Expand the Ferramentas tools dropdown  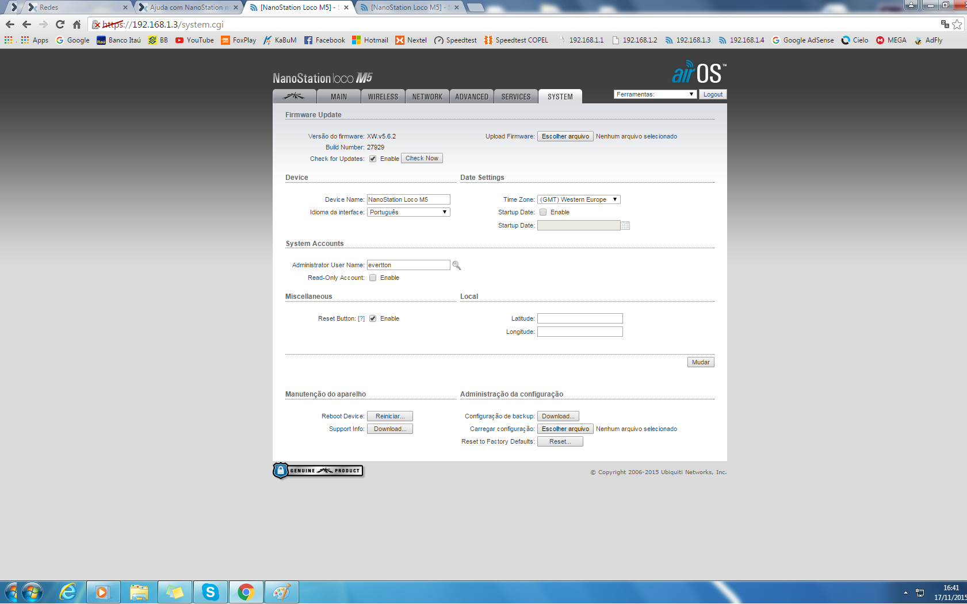655,94
